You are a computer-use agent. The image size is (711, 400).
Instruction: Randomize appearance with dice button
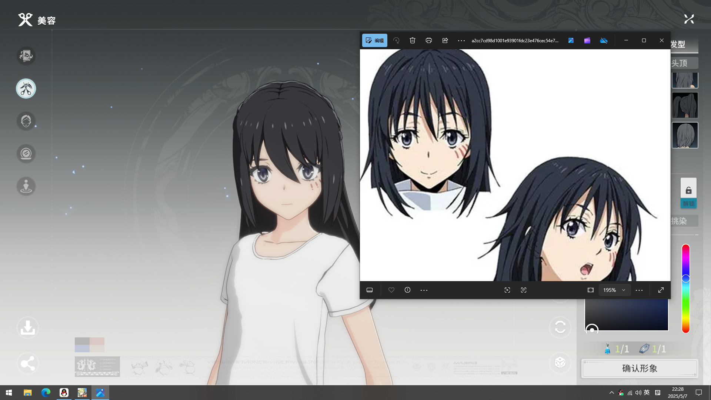(560, 363)
